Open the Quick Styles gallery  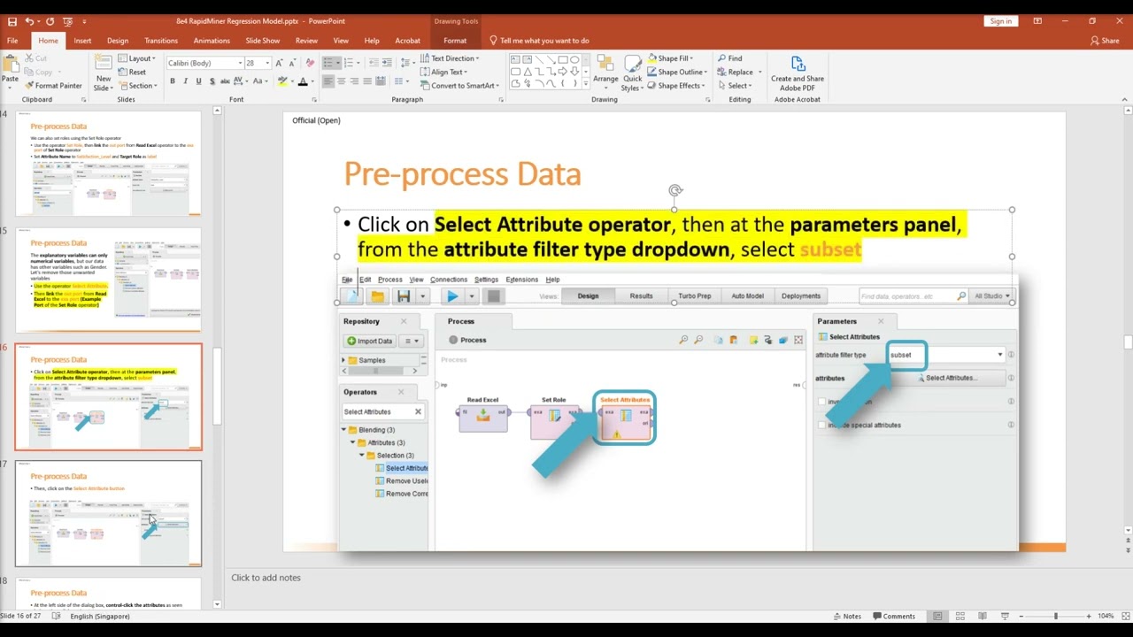(x=632, y=73)
